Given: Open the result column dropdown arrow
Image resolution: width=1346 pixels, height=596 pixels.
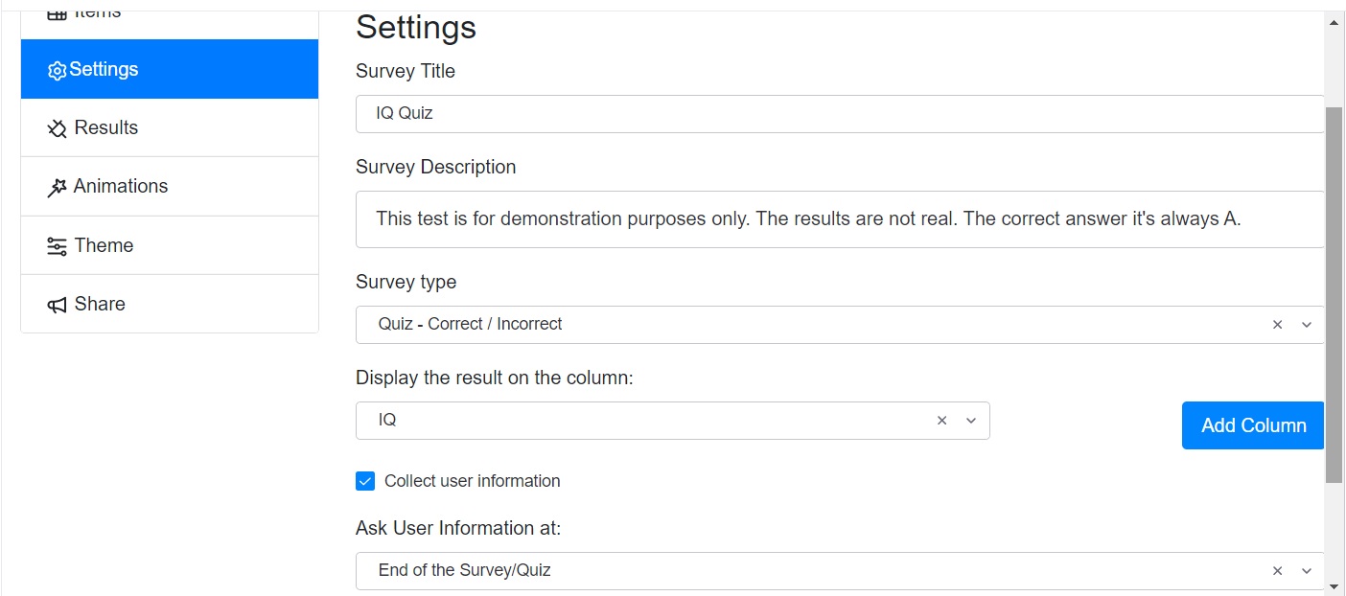Looking at the screenshot, I should coord(971,421).
